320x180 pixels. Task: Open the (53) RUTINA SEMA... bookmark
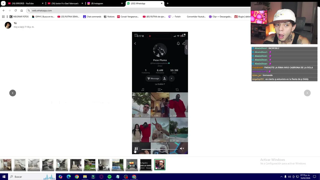pyautogui.click(x=68, y=17)
